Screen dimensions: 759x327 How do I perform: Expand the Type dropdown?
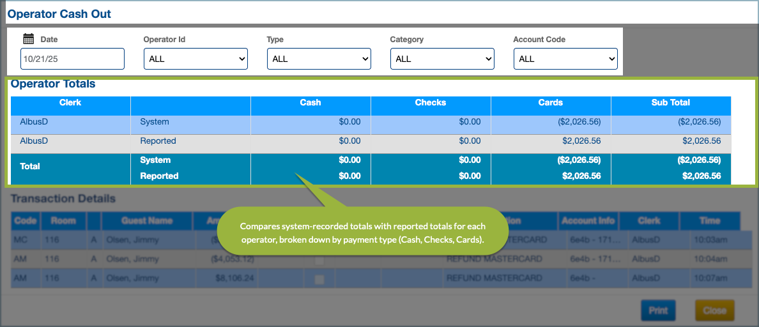(318, 59)
